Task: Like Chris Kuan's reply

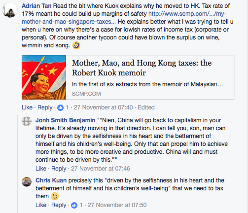Action: (x=41, y=205)
